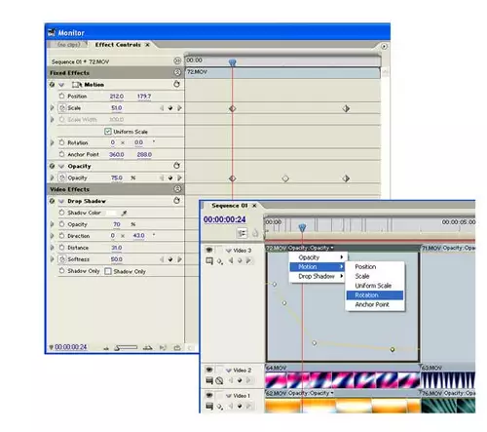Go to next Softness keyframe
The width and height of the screenshot is (487, 432).
(179, 259)
